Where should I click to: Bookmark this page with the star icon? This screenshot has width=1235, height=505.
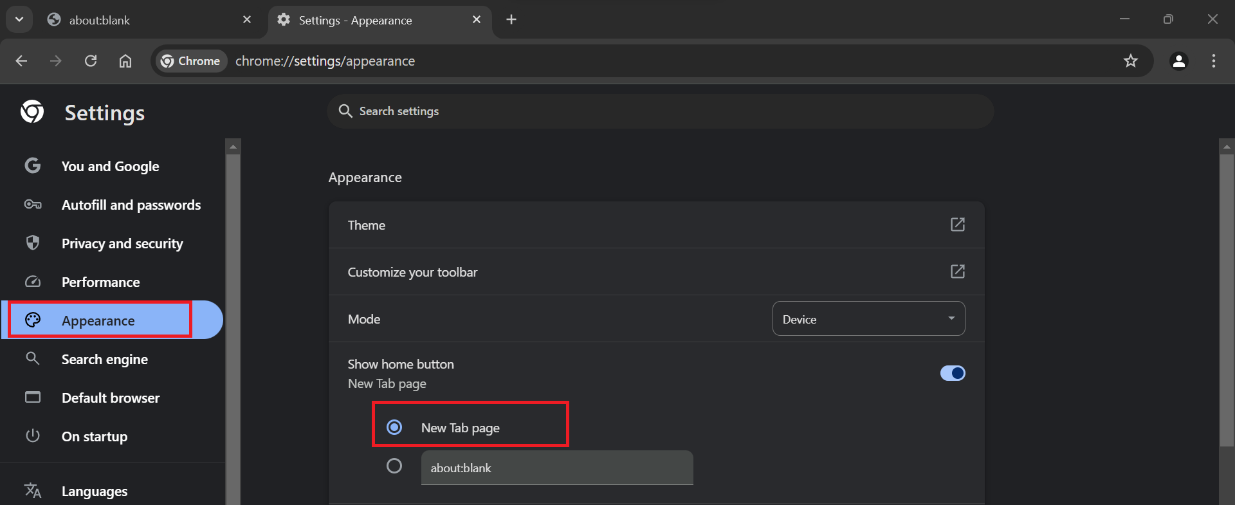click(1131, 61)
